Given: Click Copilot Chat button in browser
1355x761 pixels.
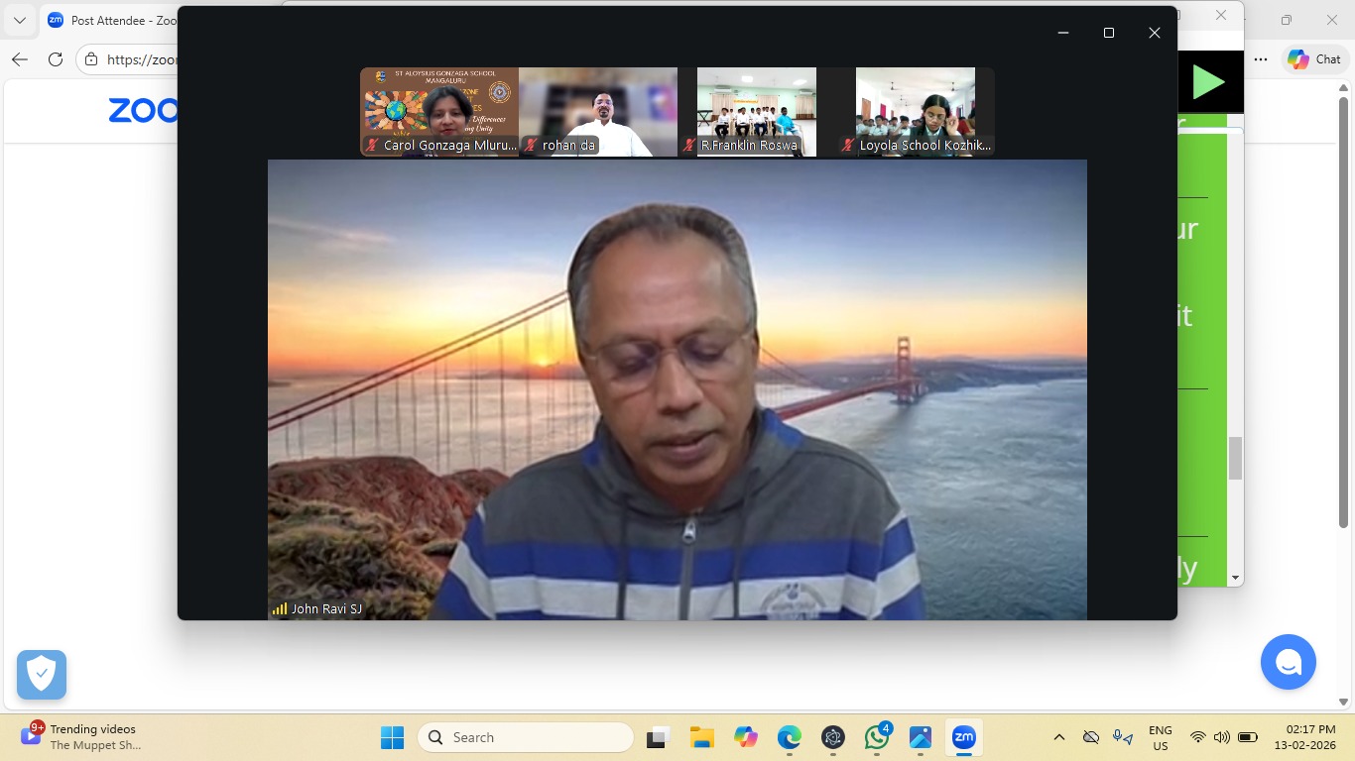Looking at the screenshot, I should (x=1314, y=59).
